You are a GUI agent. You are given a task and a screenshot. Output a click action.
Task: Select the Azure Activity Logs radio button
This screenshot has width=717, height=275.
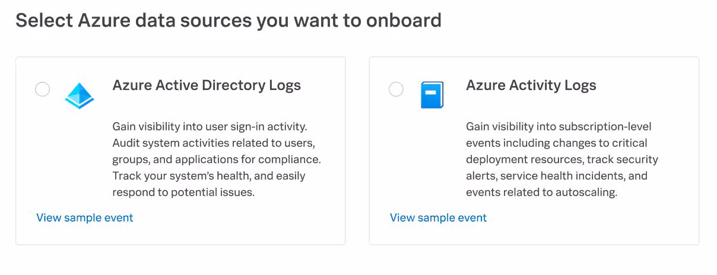click(396, 89)
